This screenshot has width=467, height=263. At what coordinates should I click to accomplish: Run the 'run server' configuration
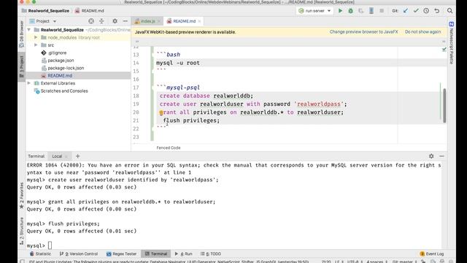pos(340,11)
